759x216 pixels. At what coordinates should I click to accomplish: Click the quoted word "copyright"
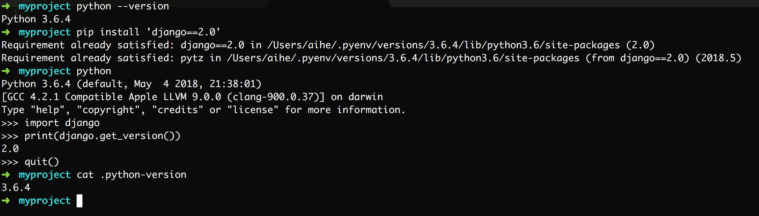coord(108,110)
